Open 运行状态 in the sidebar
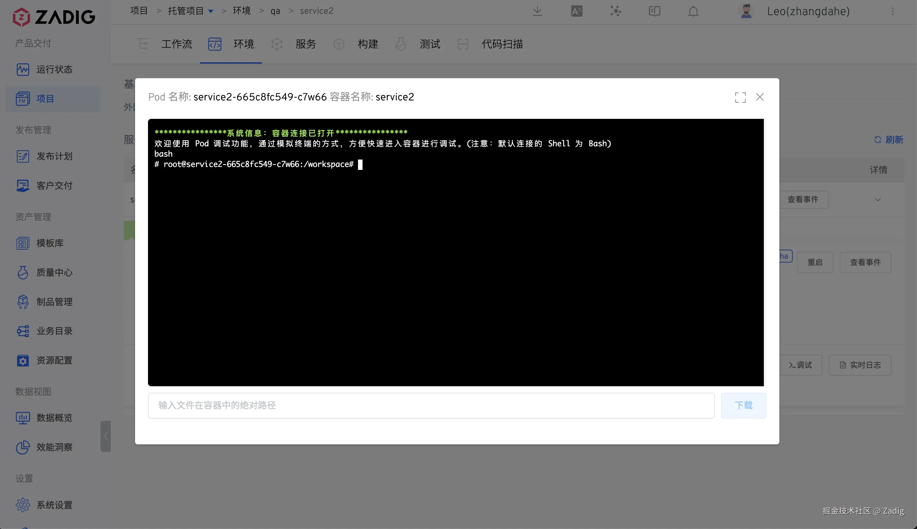The height and width of the screenshot is (529, 917). pos(54,69)
